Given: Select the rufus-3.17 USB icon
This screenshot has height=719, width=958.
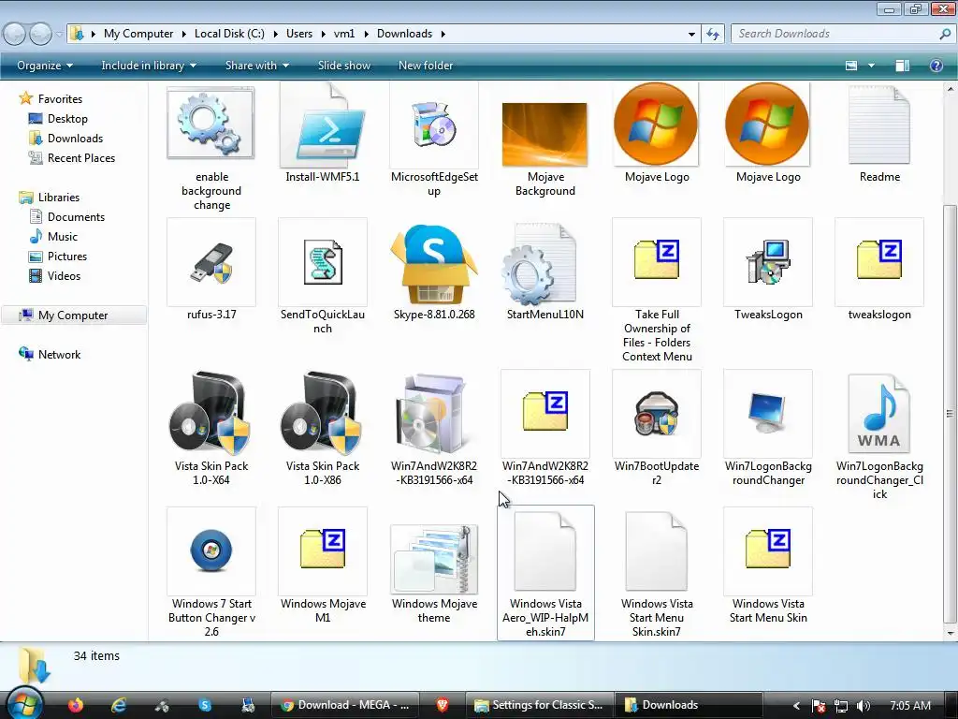Looking at the screenshot, I should [x=211, y=262].
